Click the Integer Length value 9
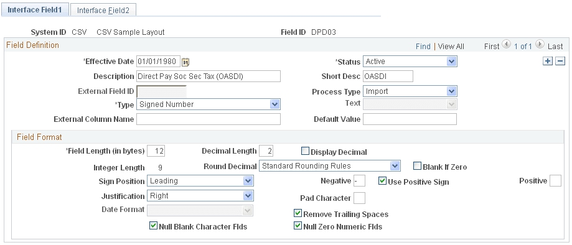 160,168
